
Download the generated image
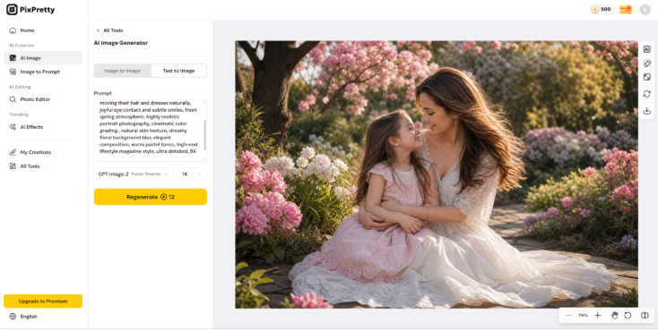(646, 111)
